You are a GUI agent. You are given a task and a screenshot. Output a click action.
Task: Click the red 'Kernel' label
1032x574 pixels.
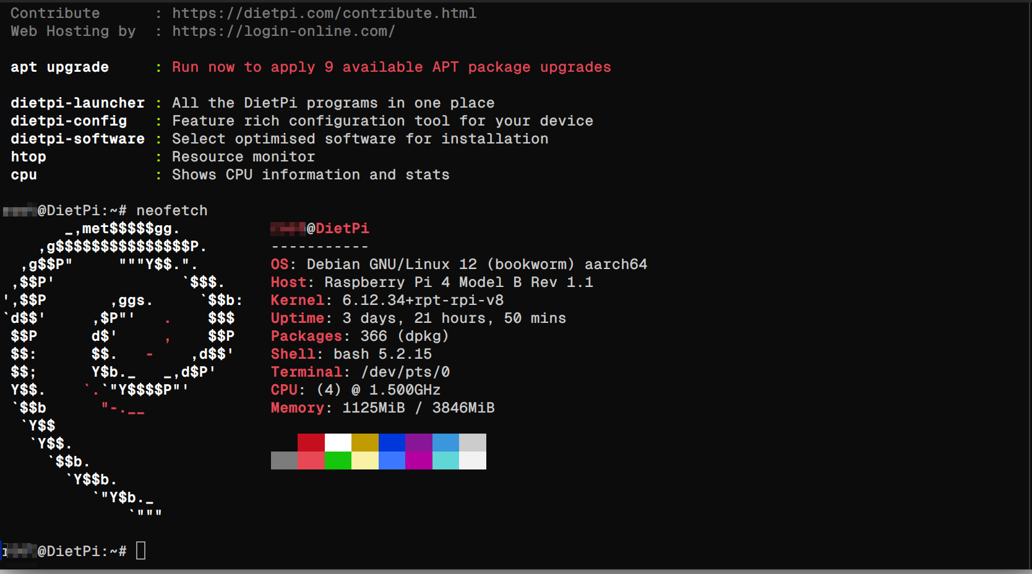298,300
